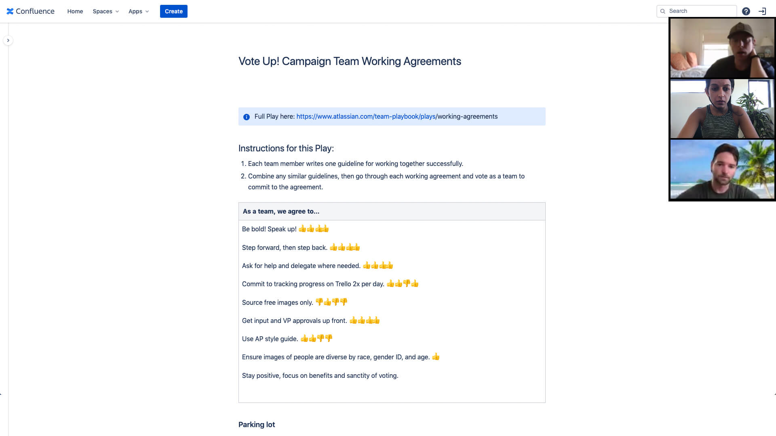Expand the Parking lot section
Image resolution: width=776 pixels, height=436 pixels.
257,424
